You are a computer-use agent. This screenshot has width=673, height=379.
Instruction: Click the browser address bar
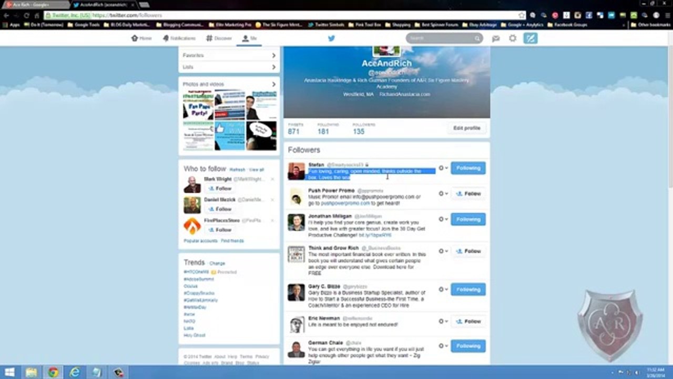click(x=281, y=15)
